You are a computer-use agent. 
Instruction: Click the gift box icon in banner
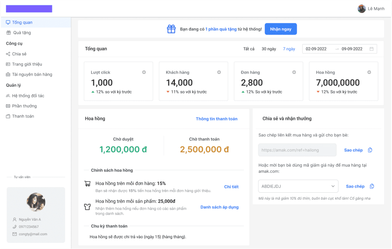pyautogui.click(x=171, y=29)
